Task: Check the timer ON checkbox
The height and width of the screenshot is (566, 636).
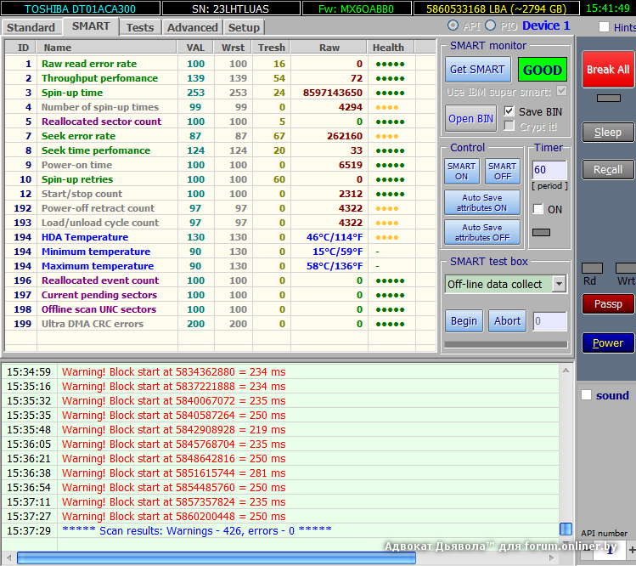Action: pos(538,209)
